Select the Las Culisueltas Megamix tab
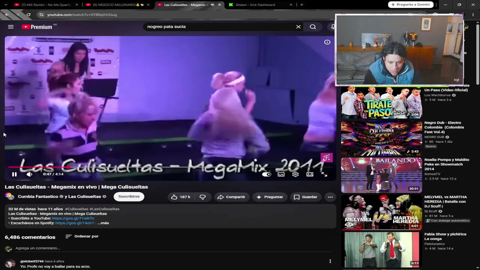 coord(186,5)
